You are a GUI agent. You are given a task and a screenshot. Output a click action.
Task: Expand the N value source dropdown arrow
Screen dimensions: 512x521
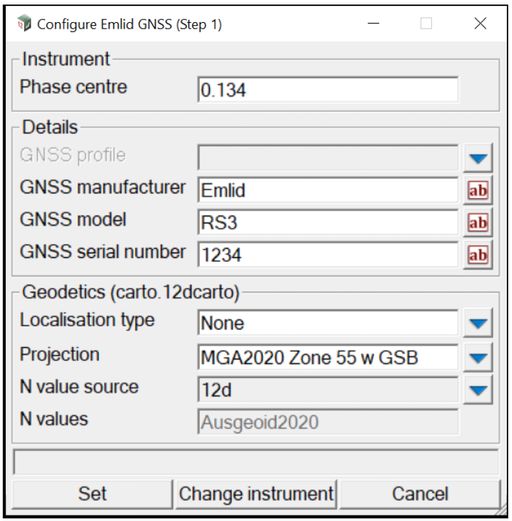pyautogui.click(x=477, y=389)
